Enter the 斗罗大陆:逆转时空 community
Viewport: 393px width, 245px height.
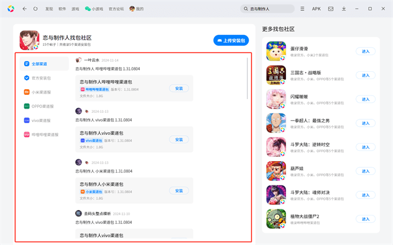pos(366,147)
